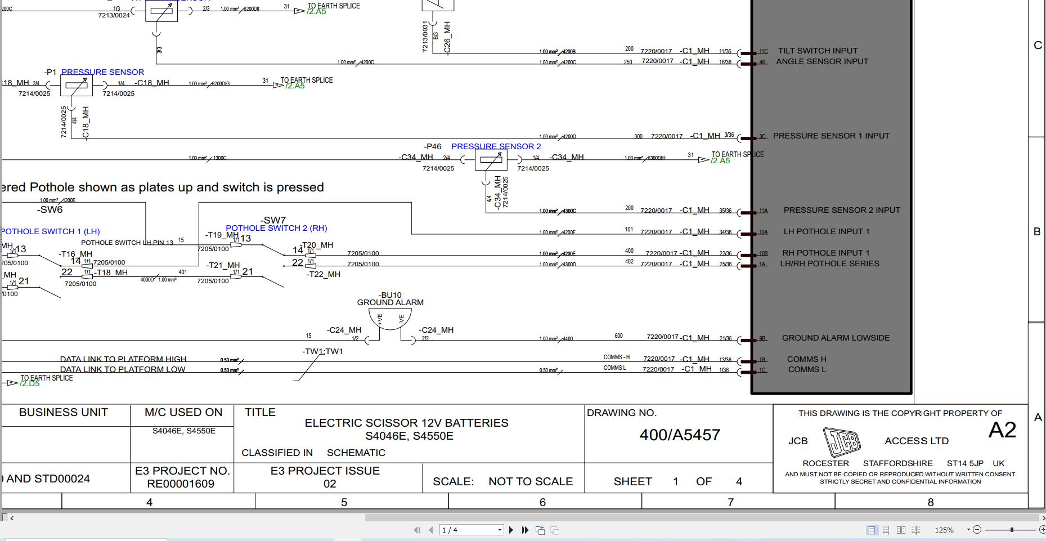
Task: Click the RE00001609 project number
Action: coord(181,484)
